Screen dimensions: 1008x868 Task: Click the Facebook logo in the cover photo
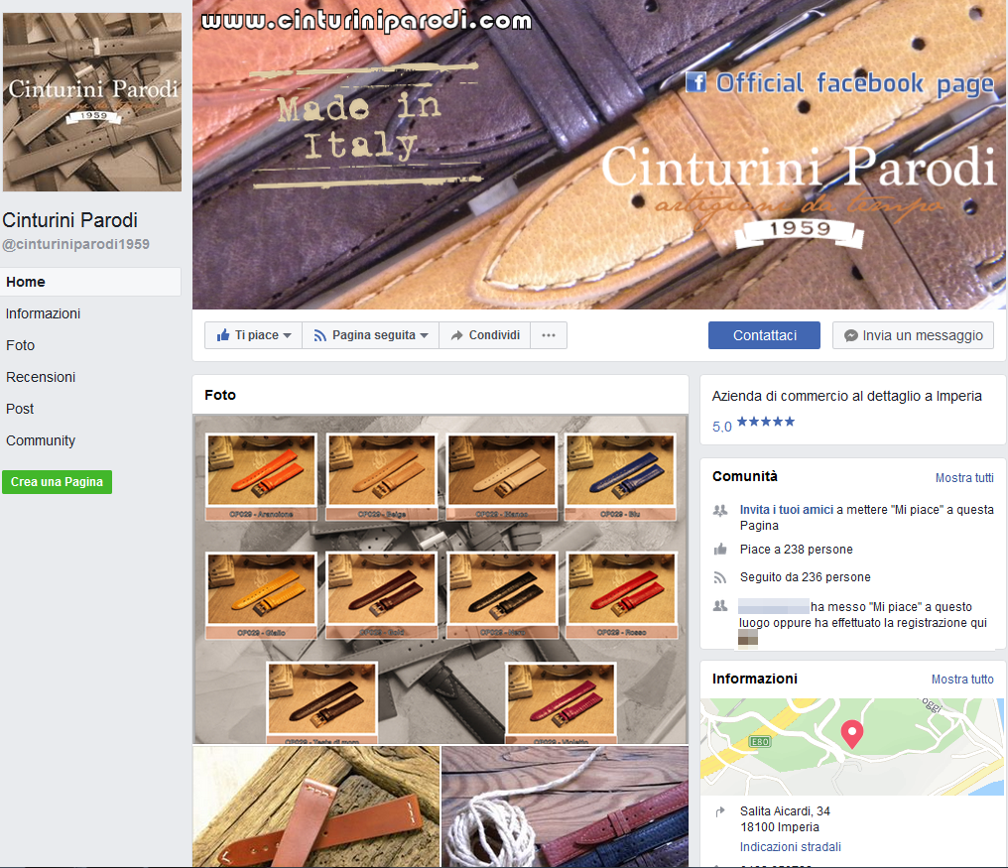click(x=695, y=82)
